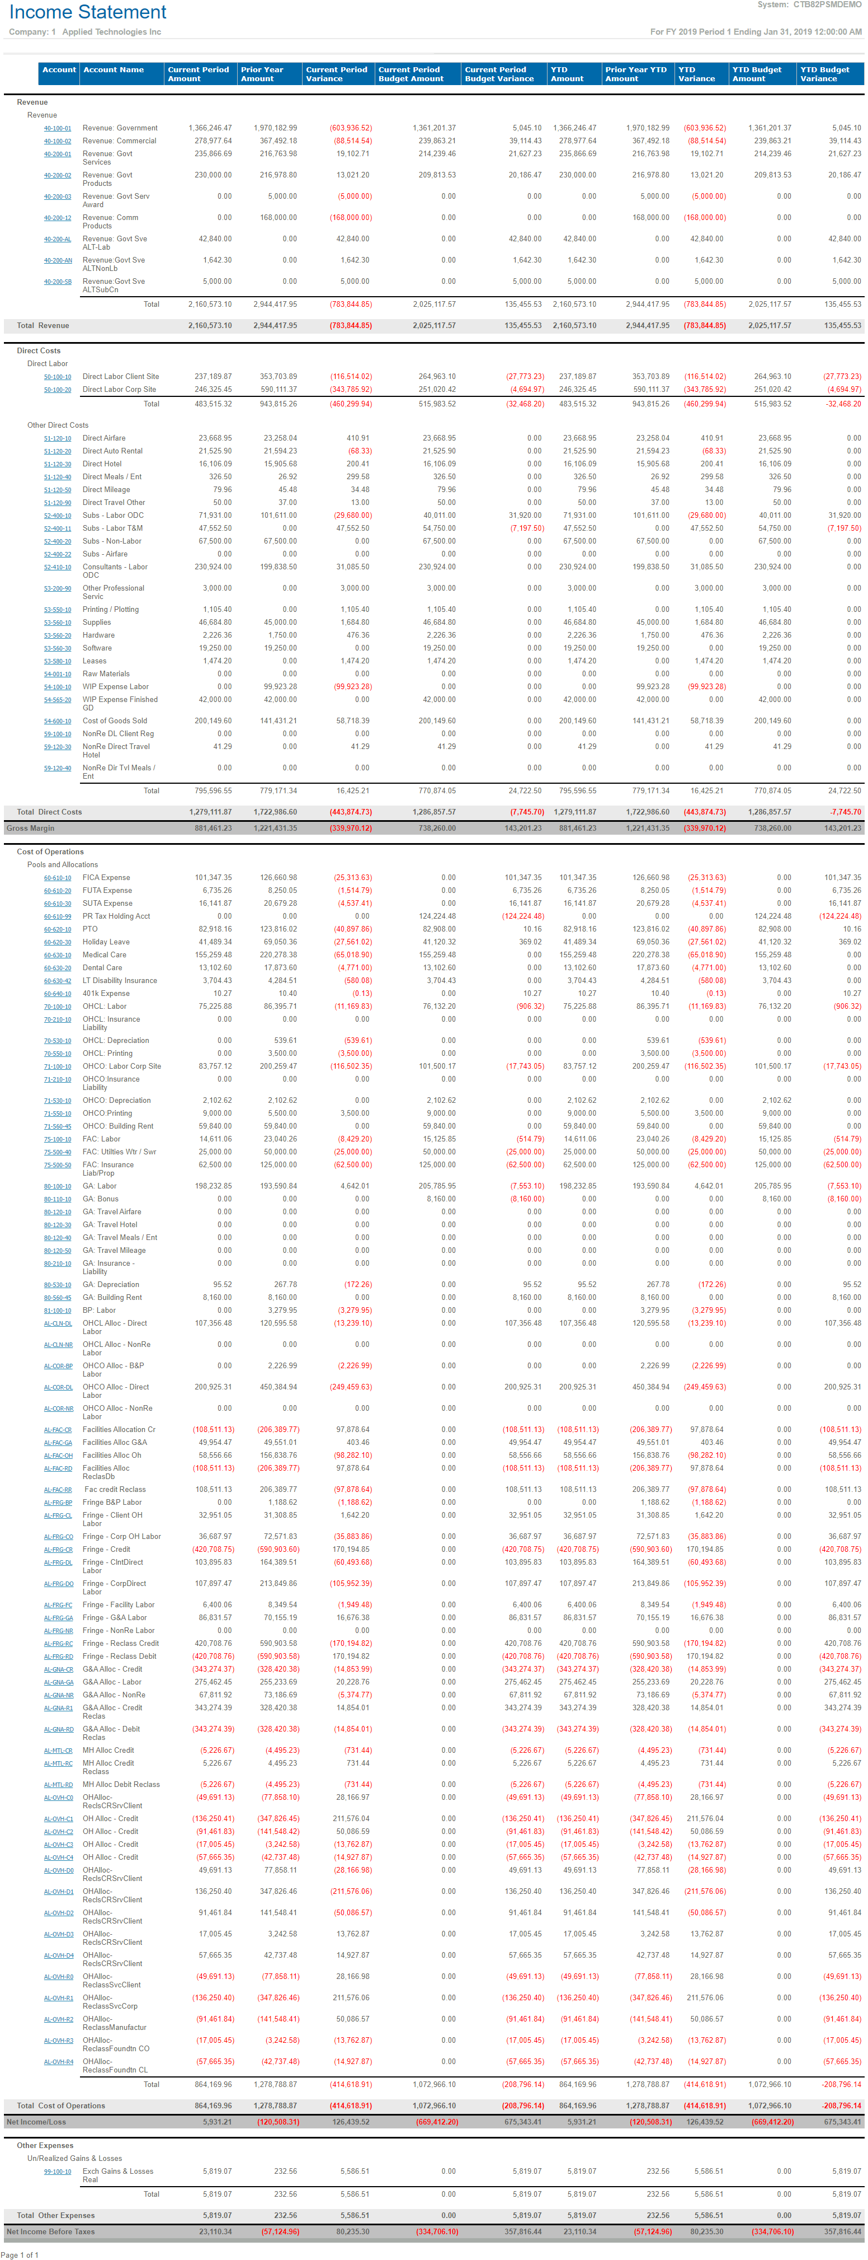Click the Cost of Goods Sold account link
This screenshot has width=868, height=2260.
(58, 721)
